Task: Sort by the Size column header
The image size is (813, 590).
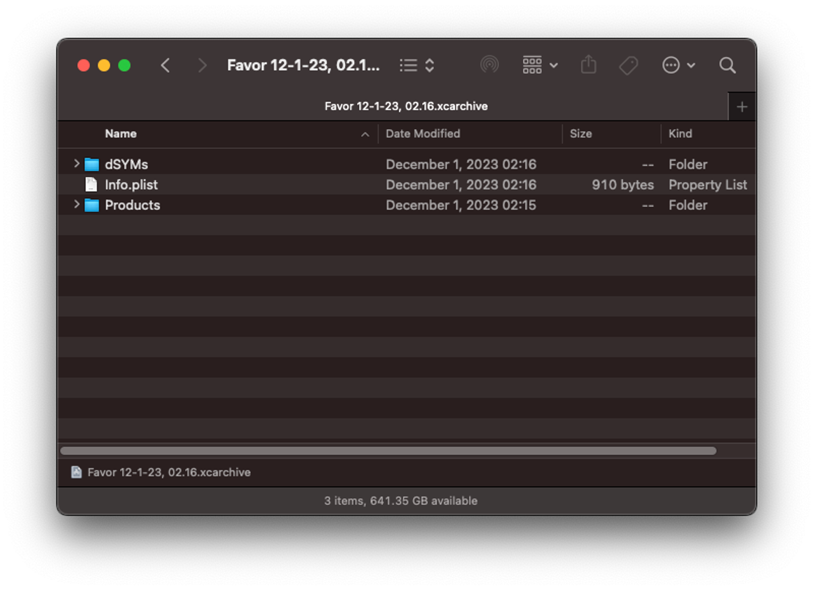Action: (x=580, y=134)
